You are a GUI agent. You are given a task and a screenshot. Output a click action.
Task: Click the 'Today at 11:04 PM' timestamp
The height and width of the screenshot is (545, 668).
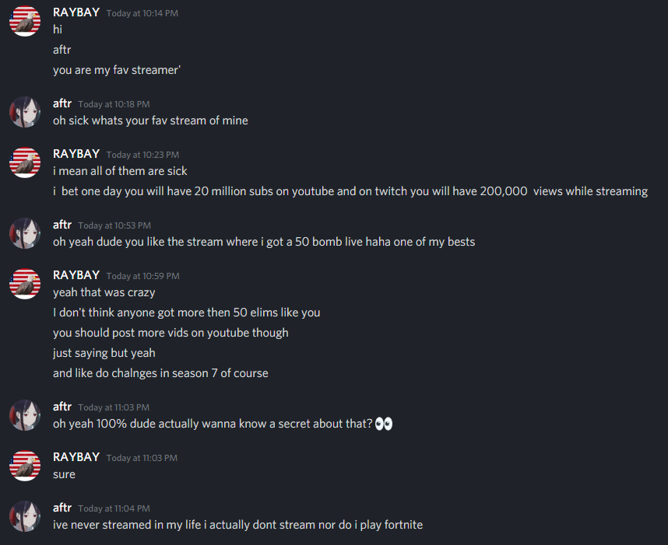click(x=114, y=508)
